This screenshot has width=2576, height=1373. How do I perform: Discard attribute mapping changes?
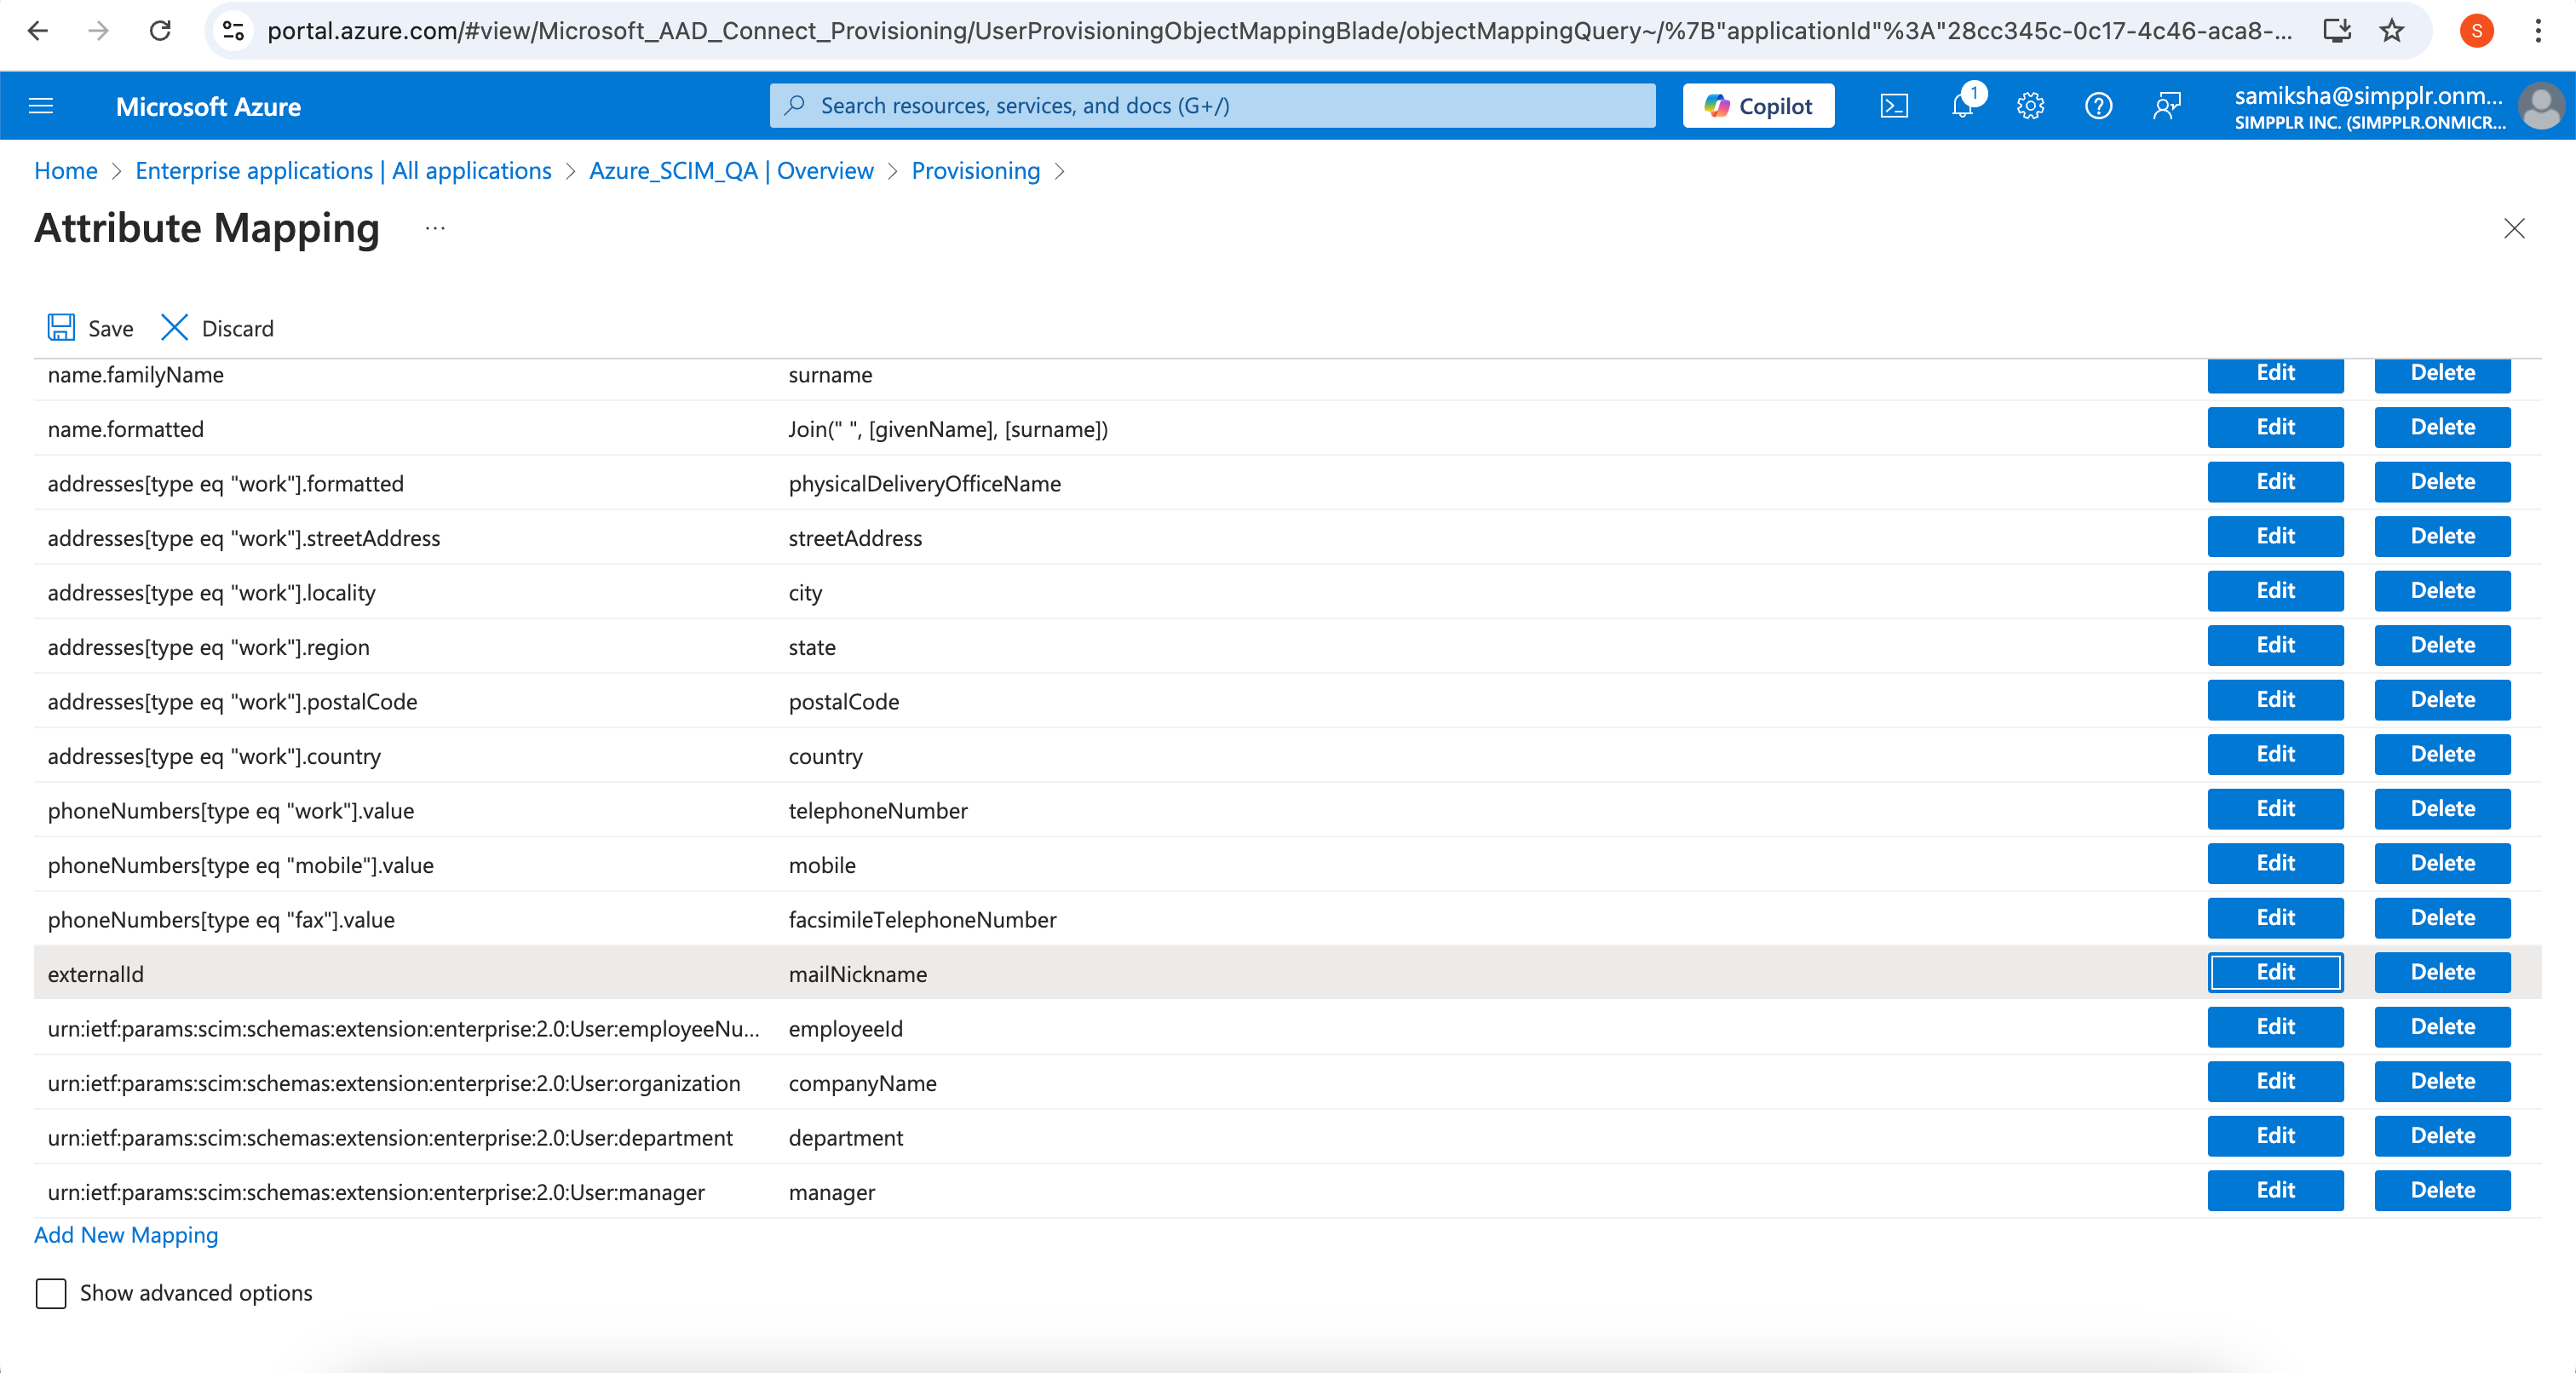[x=216, y=327]
